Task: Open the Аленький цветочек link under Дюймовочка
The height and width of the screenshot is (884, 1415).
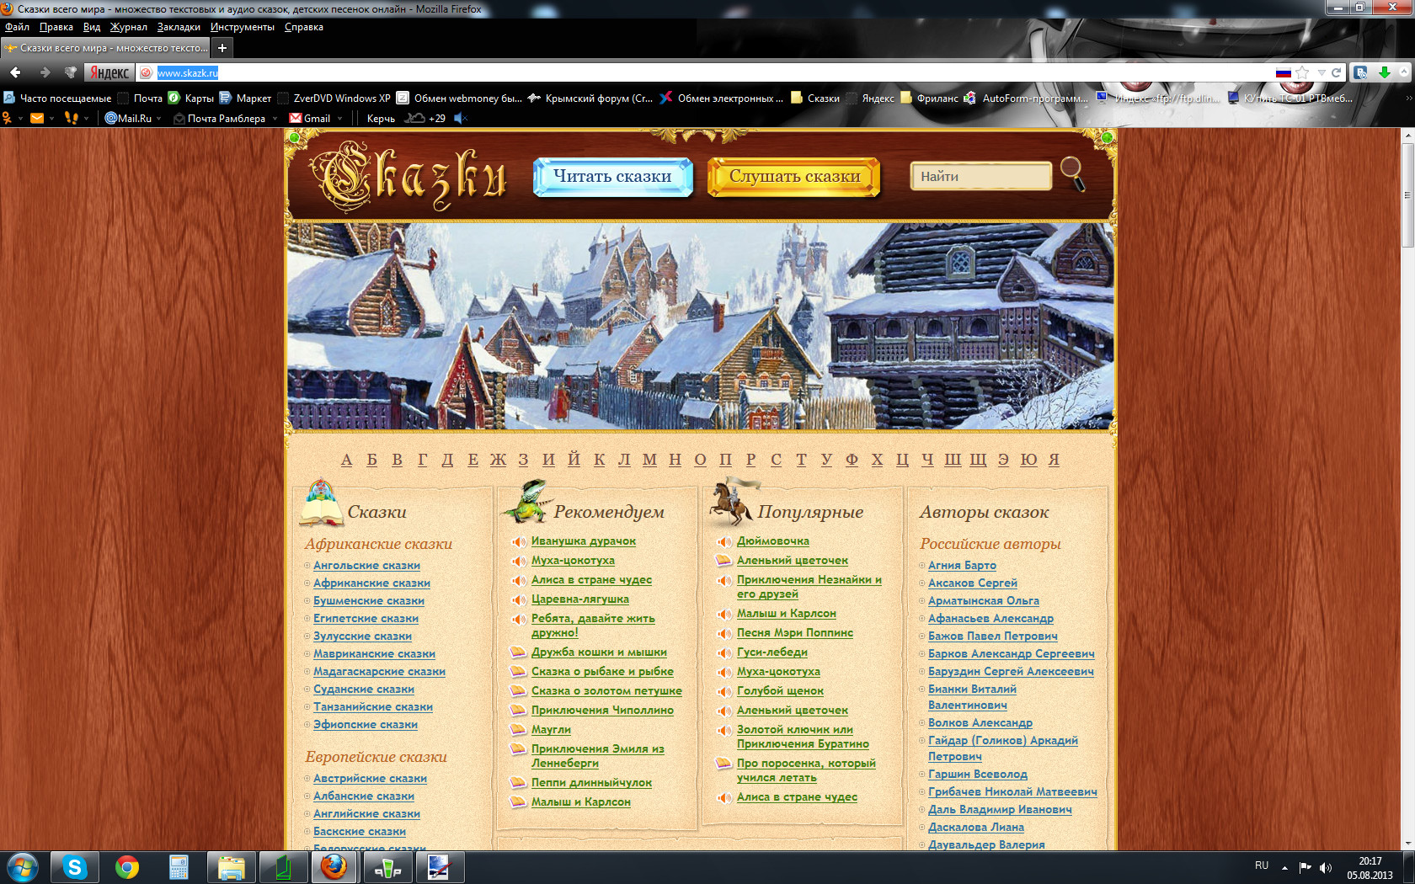Action: point(793,561)
